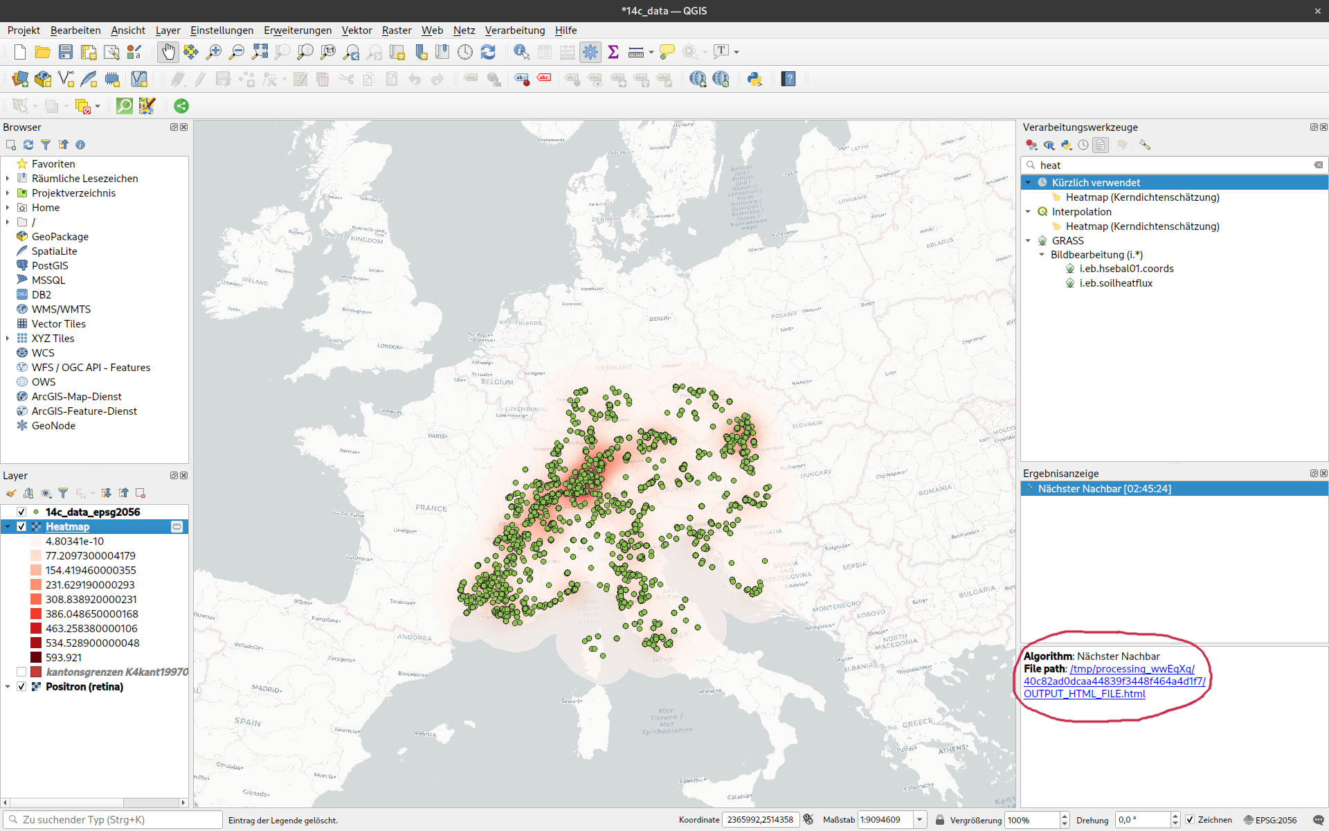Select the Pan Map hand tool
Screen dimensions: 1329x831
click(x=168, y=52)
